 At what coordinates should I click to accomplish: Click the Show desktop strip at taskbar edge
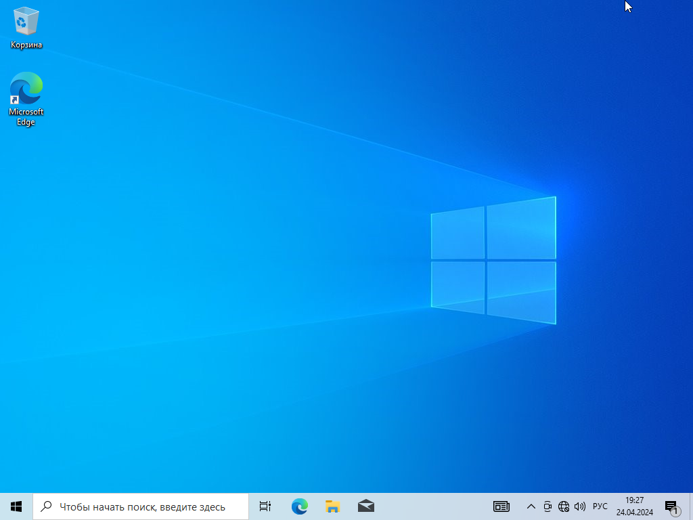pos(690,506)
